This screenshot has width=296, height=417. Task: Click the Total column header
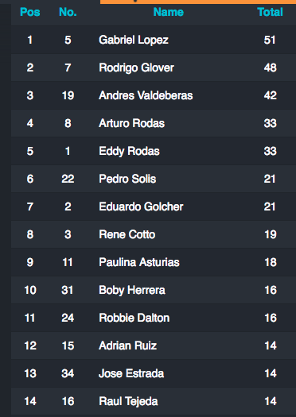pyautogui.click(x=270, y=12)
